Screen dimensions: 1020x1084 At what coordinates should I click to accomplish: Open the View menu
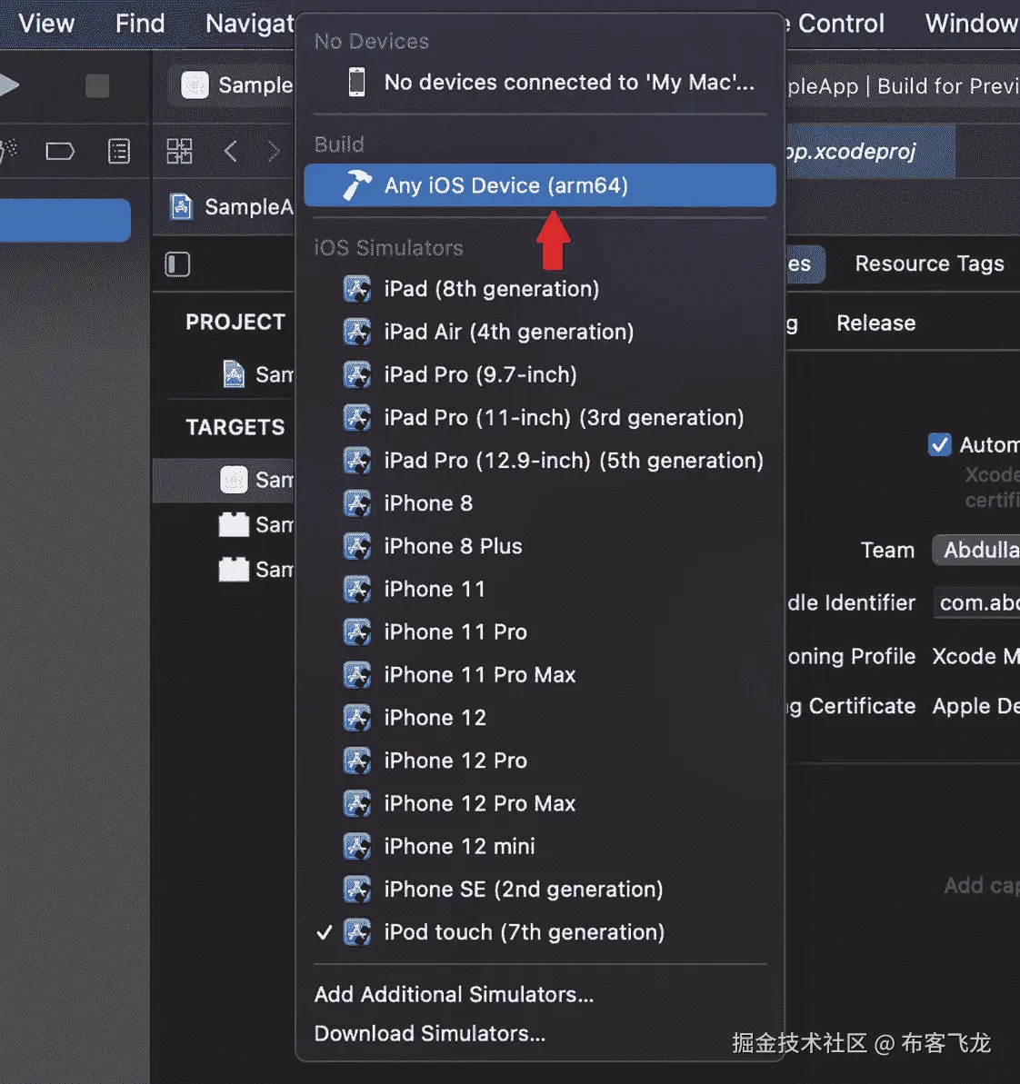pyautogui.click(x=46, y=24)
